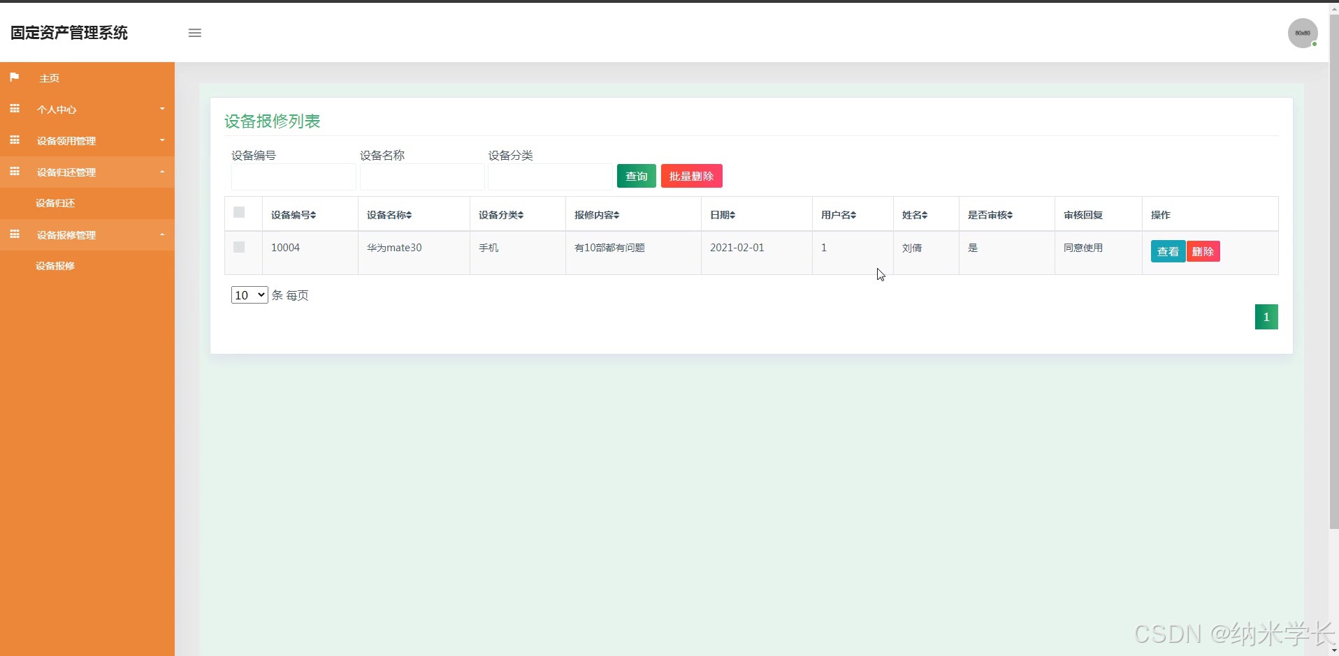The width and height of the screenshot is (1339, 656).
Task: Click the vertical page scrollbar
Action: click(1333, 272)
